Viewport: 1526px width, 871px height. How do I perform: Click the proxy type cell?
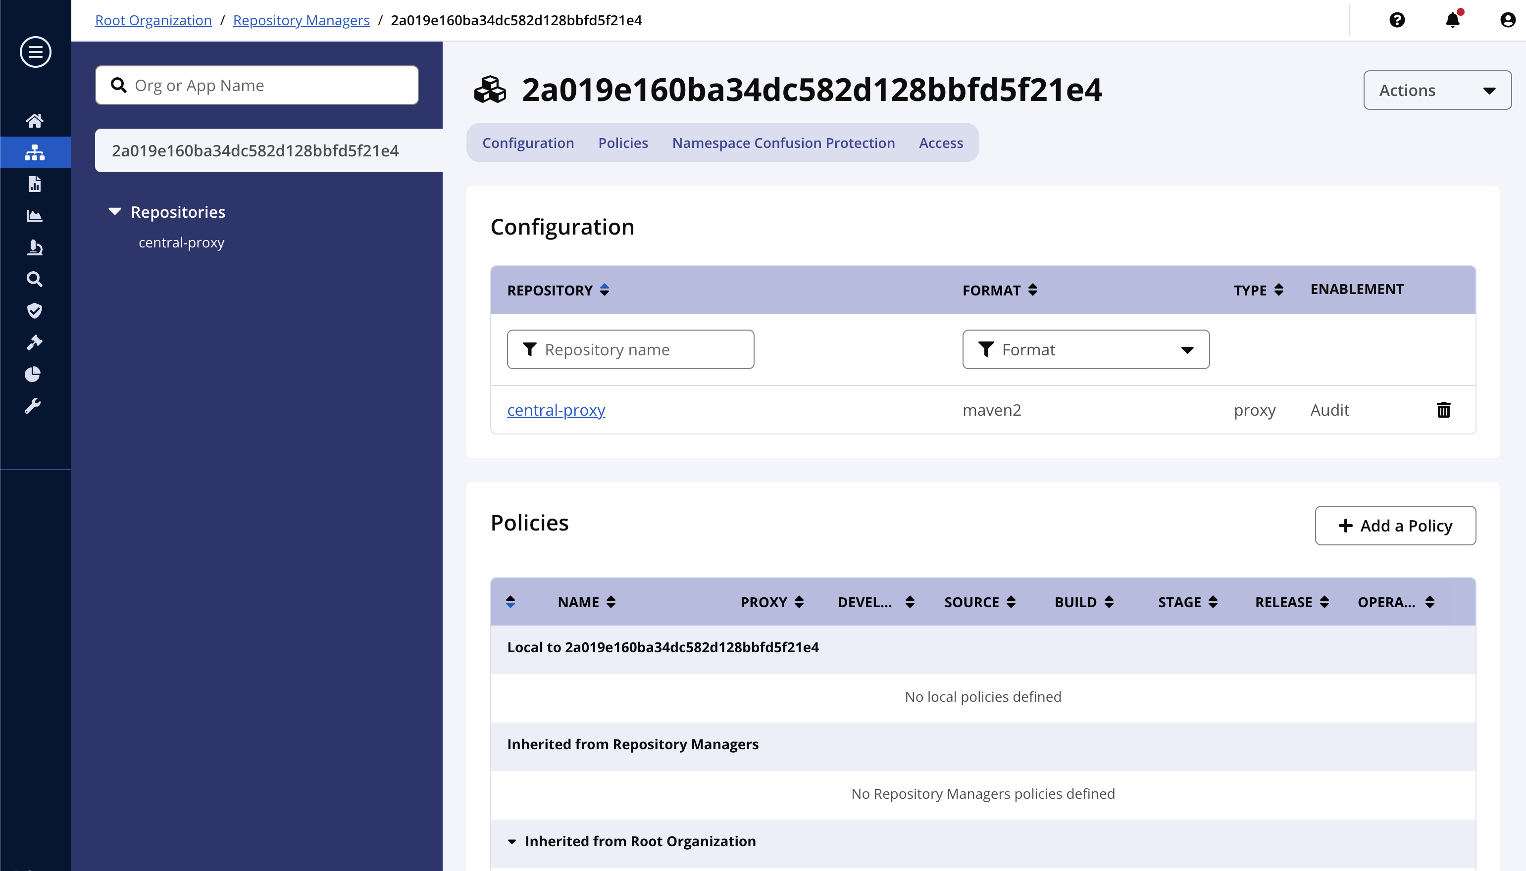click(1254, 410)
